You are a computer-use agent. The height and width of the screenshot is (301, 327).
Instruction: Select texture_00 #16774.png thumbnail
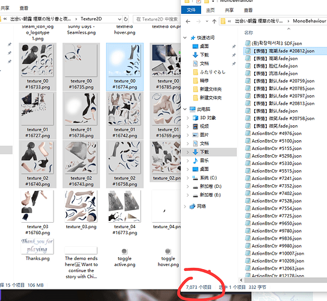pyautogui.click(x=125, y=67)
